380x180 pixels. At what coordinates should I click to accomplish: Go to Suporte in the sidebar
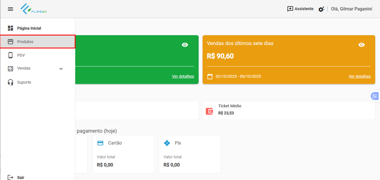pyautogui.click(x=24, y=82)
